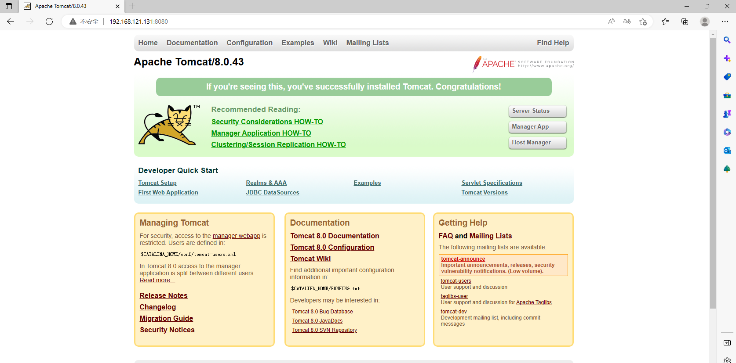Close the Apache Tomcat/8.0.43 tab
Viewport: 736px width, 363px height.
click(117, 6)
